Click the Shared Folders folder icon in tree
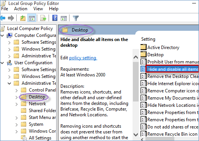Viewport: 199px width, 141px height. pyautogui.click(x=24, y=111)
